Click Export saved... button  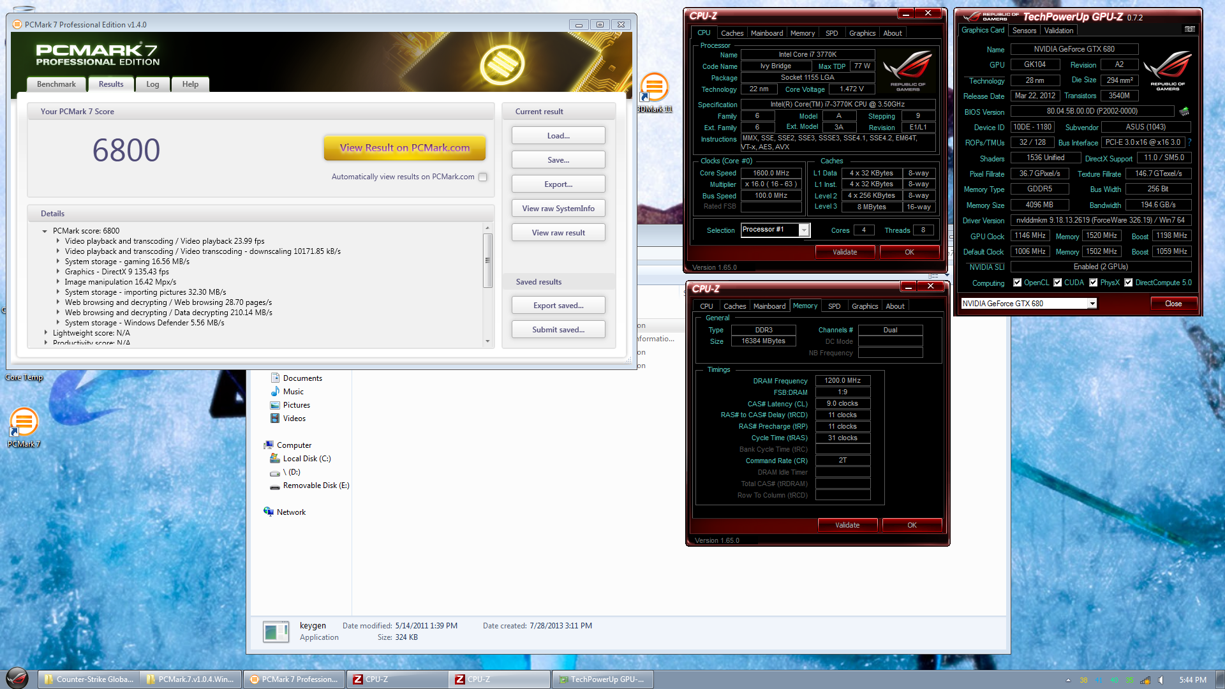pyautogui.click(x=558, y=306)
